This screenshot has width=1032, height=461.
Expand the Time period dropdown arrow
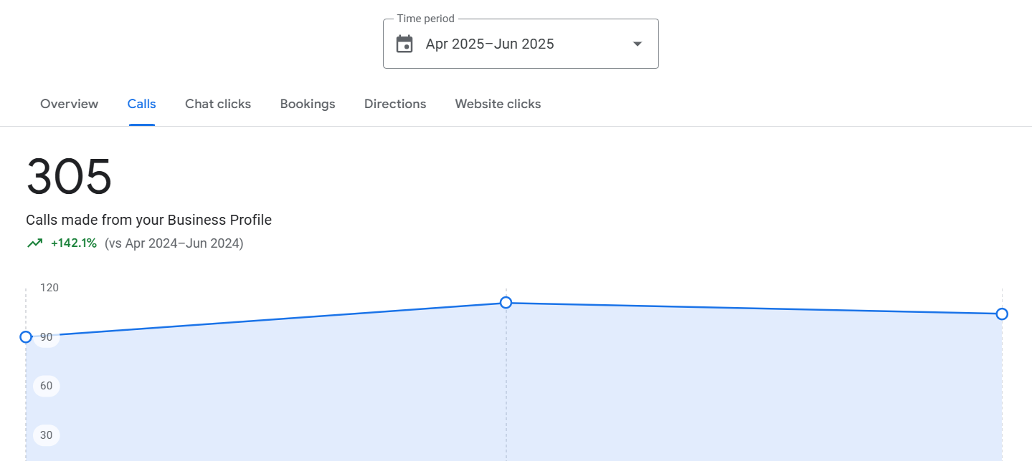pos(637,44)
